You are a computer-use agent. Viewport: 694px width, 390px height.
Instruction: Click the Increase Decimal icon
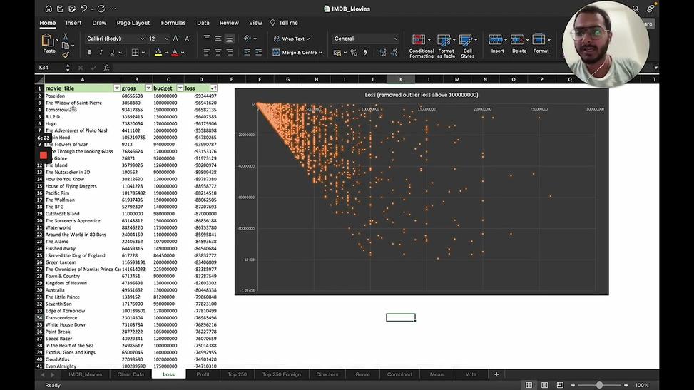pos(383,53)
